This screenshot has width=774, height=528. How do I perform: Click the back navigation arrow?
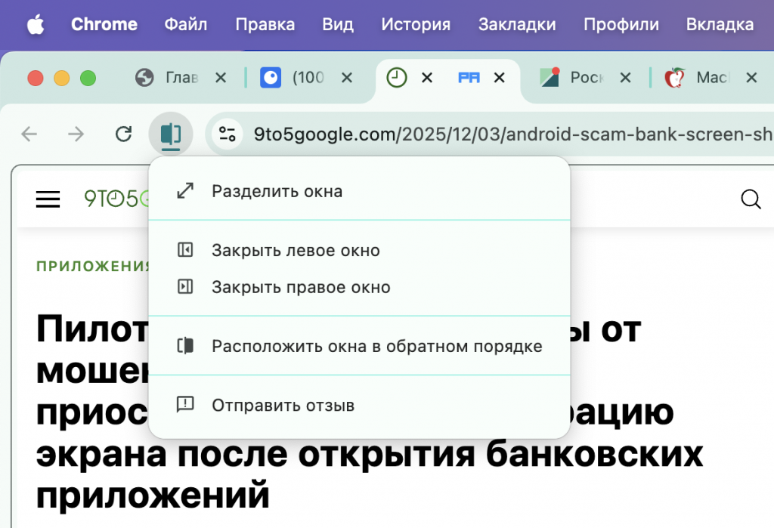click(29, 134)
